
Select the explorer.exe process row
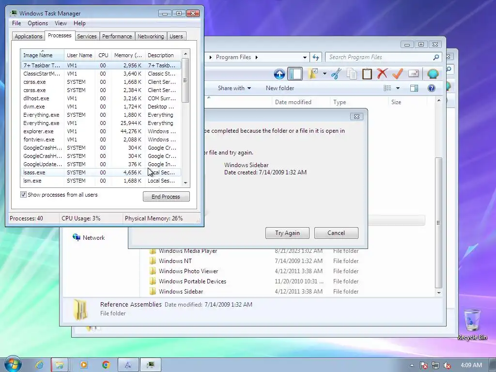[x=101, y=131]
